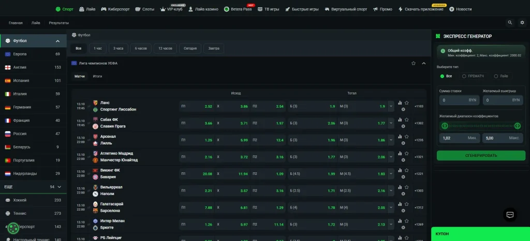Screen dimensions: 530x241
Task: Select the Лайв radio option in generator
Action: coord(496,76)
